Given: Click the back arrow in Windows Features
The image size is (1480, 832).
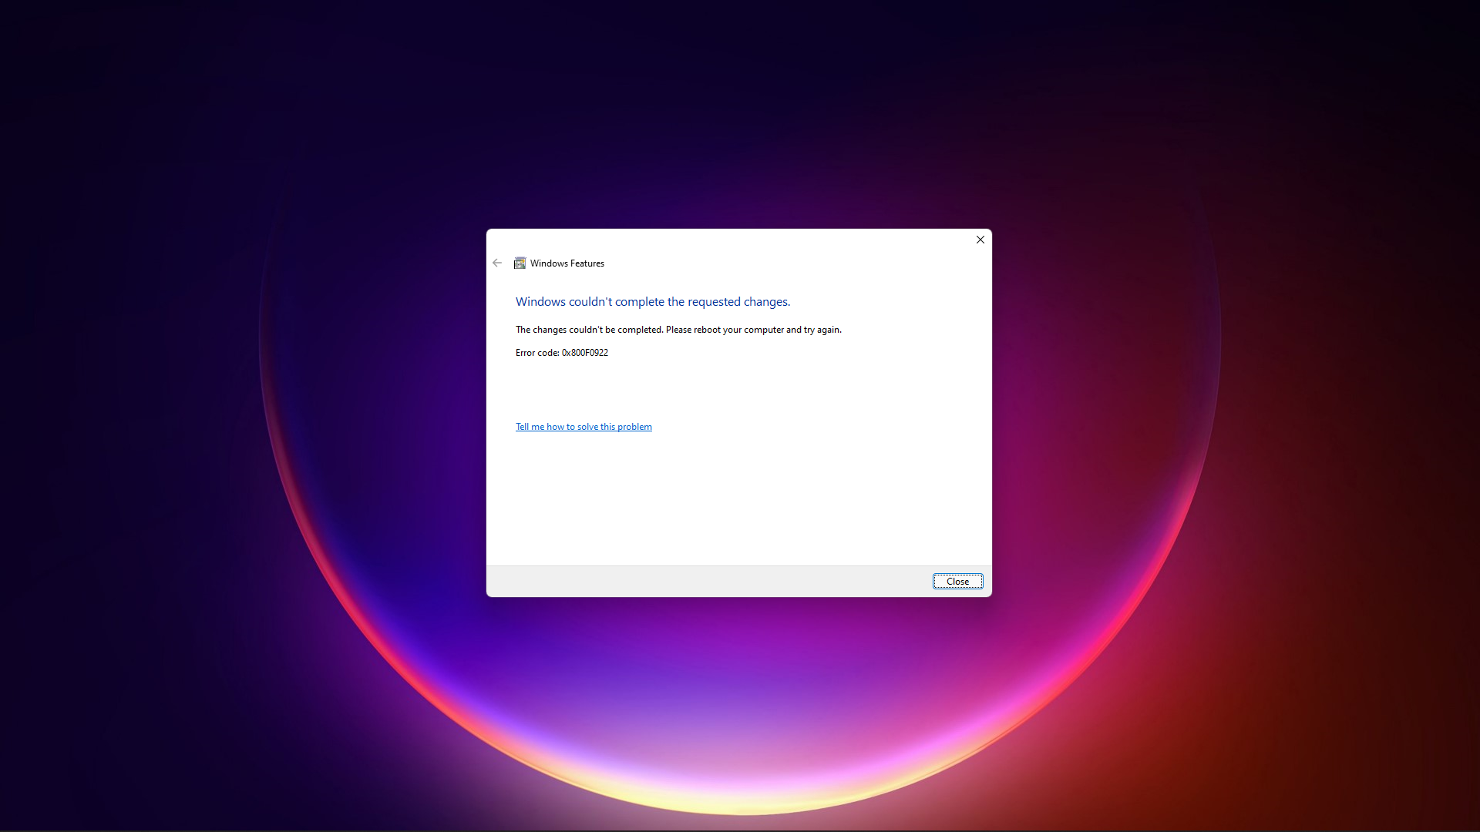Looking at the screenshot, I should click(x=497, y=263).
